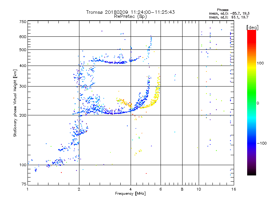Click the 'Stationary phase Virtual Height [km]' axis title
The width and height of the screenshot is (275, 206).
tap(15, 103)
